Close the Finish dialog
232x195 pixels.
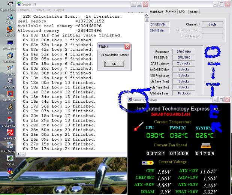tap(127, 47)
